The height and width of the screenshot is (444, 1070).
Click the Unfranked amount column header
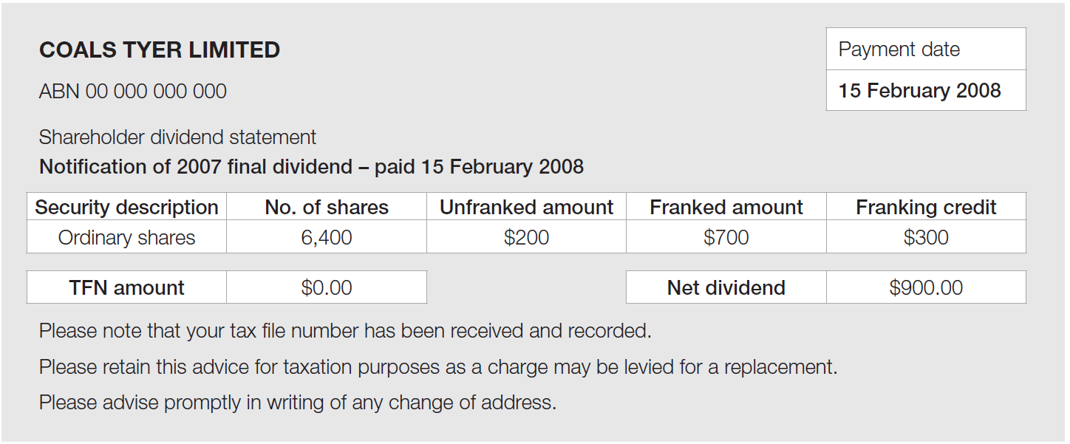tap(526, 207)
